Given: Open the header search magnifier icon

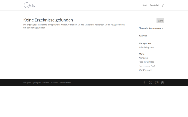Looking at the screenshot, I should click(x=163, y=5).
